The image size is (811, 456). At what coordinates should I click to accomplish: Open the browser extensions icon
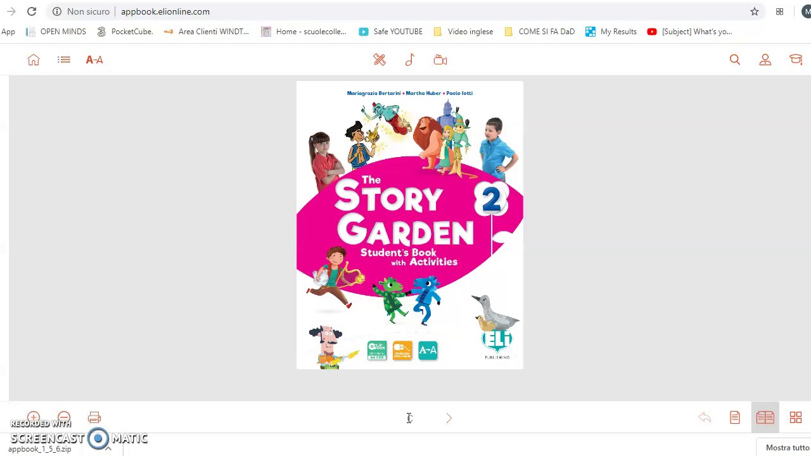click(780, 11)
